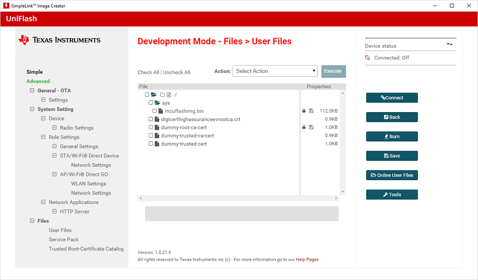Collapse the Device tree node
478x280 pixels.
tap(43, 118)
